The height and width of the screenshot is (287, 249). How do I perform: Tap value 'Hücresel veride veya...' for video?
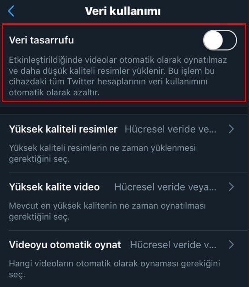[165, 187]
